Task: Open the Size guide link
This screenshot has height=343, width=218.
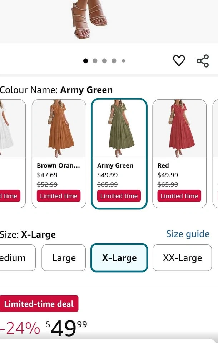Action: (188, 234)
